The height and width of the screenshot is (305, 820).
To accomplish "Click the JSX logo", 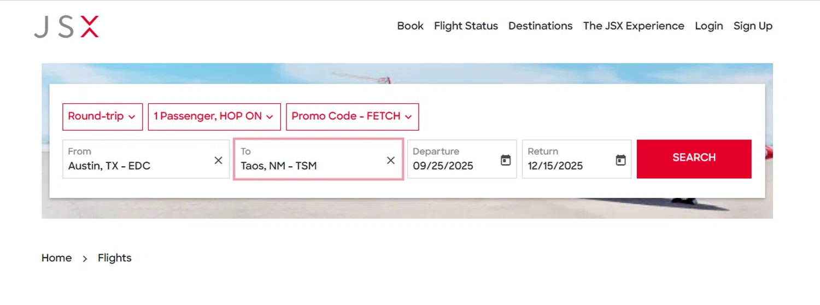I will click(x=66, y=27).
